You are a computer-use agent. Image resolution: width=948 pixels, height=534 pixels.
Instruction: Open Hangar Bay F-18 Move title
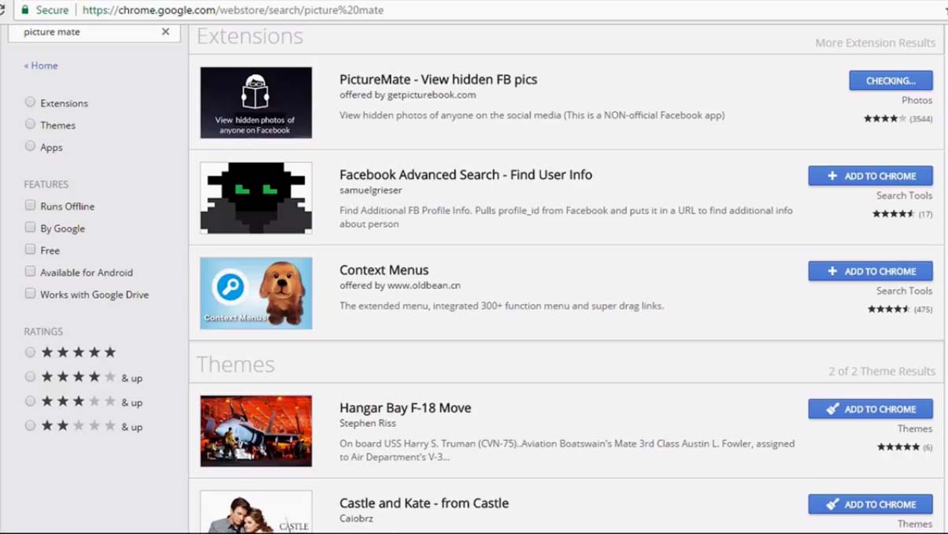pyautogui.click(x=405, y=408)
